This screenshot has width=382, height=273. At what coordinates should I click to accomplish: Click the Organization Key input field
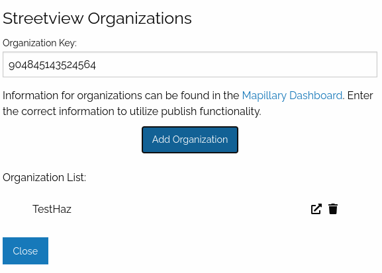coord(190,65)
